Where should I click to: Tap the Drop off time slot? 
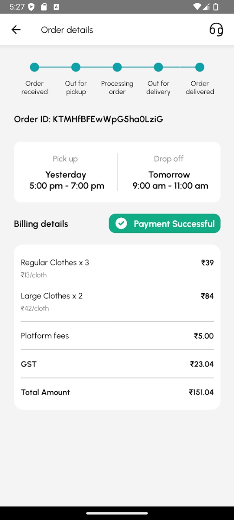(169, 172)
